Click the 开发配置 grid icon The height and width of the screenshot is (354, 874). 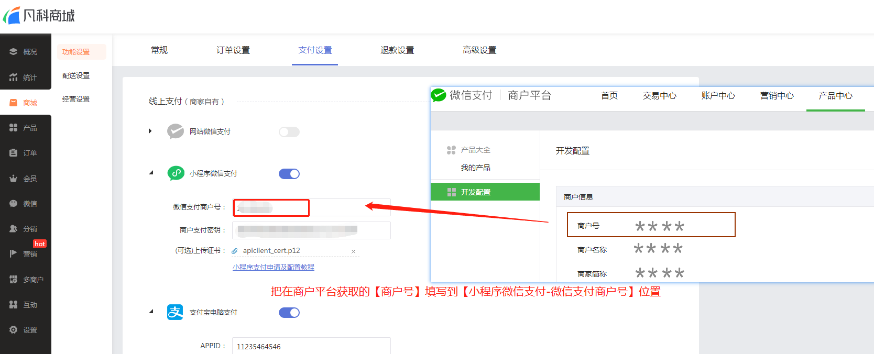click(451, 192)
